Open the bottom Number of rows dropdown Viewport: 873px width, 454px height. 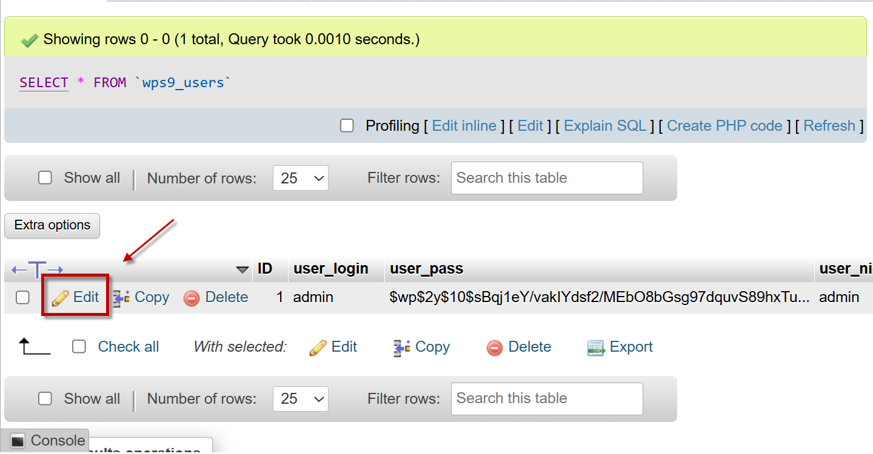tap(300, 399)
